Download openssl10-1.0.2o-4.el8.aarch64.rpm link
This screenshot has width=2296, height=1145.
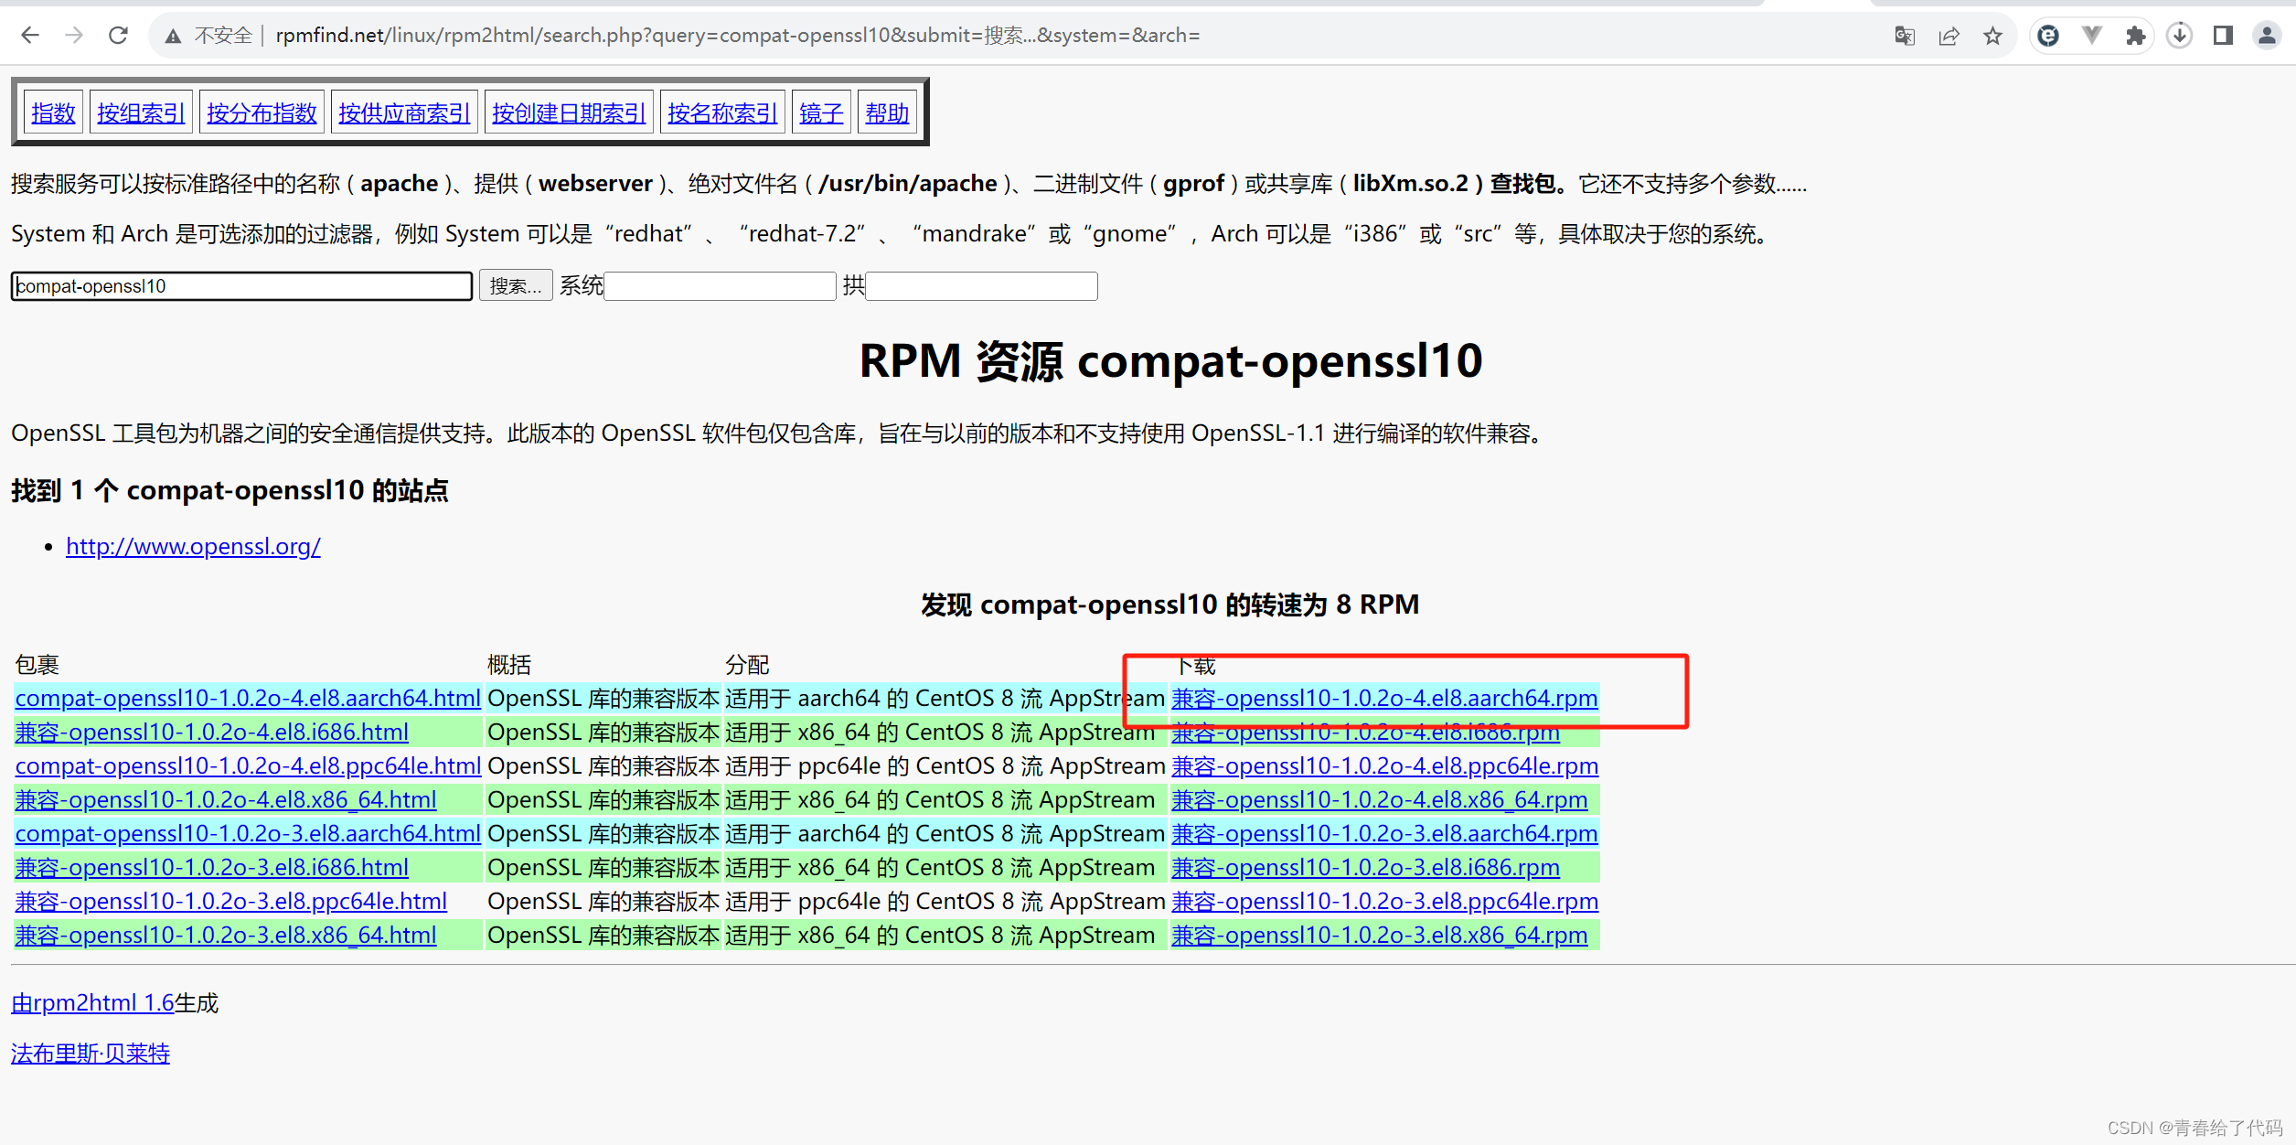coord(1384,699)
